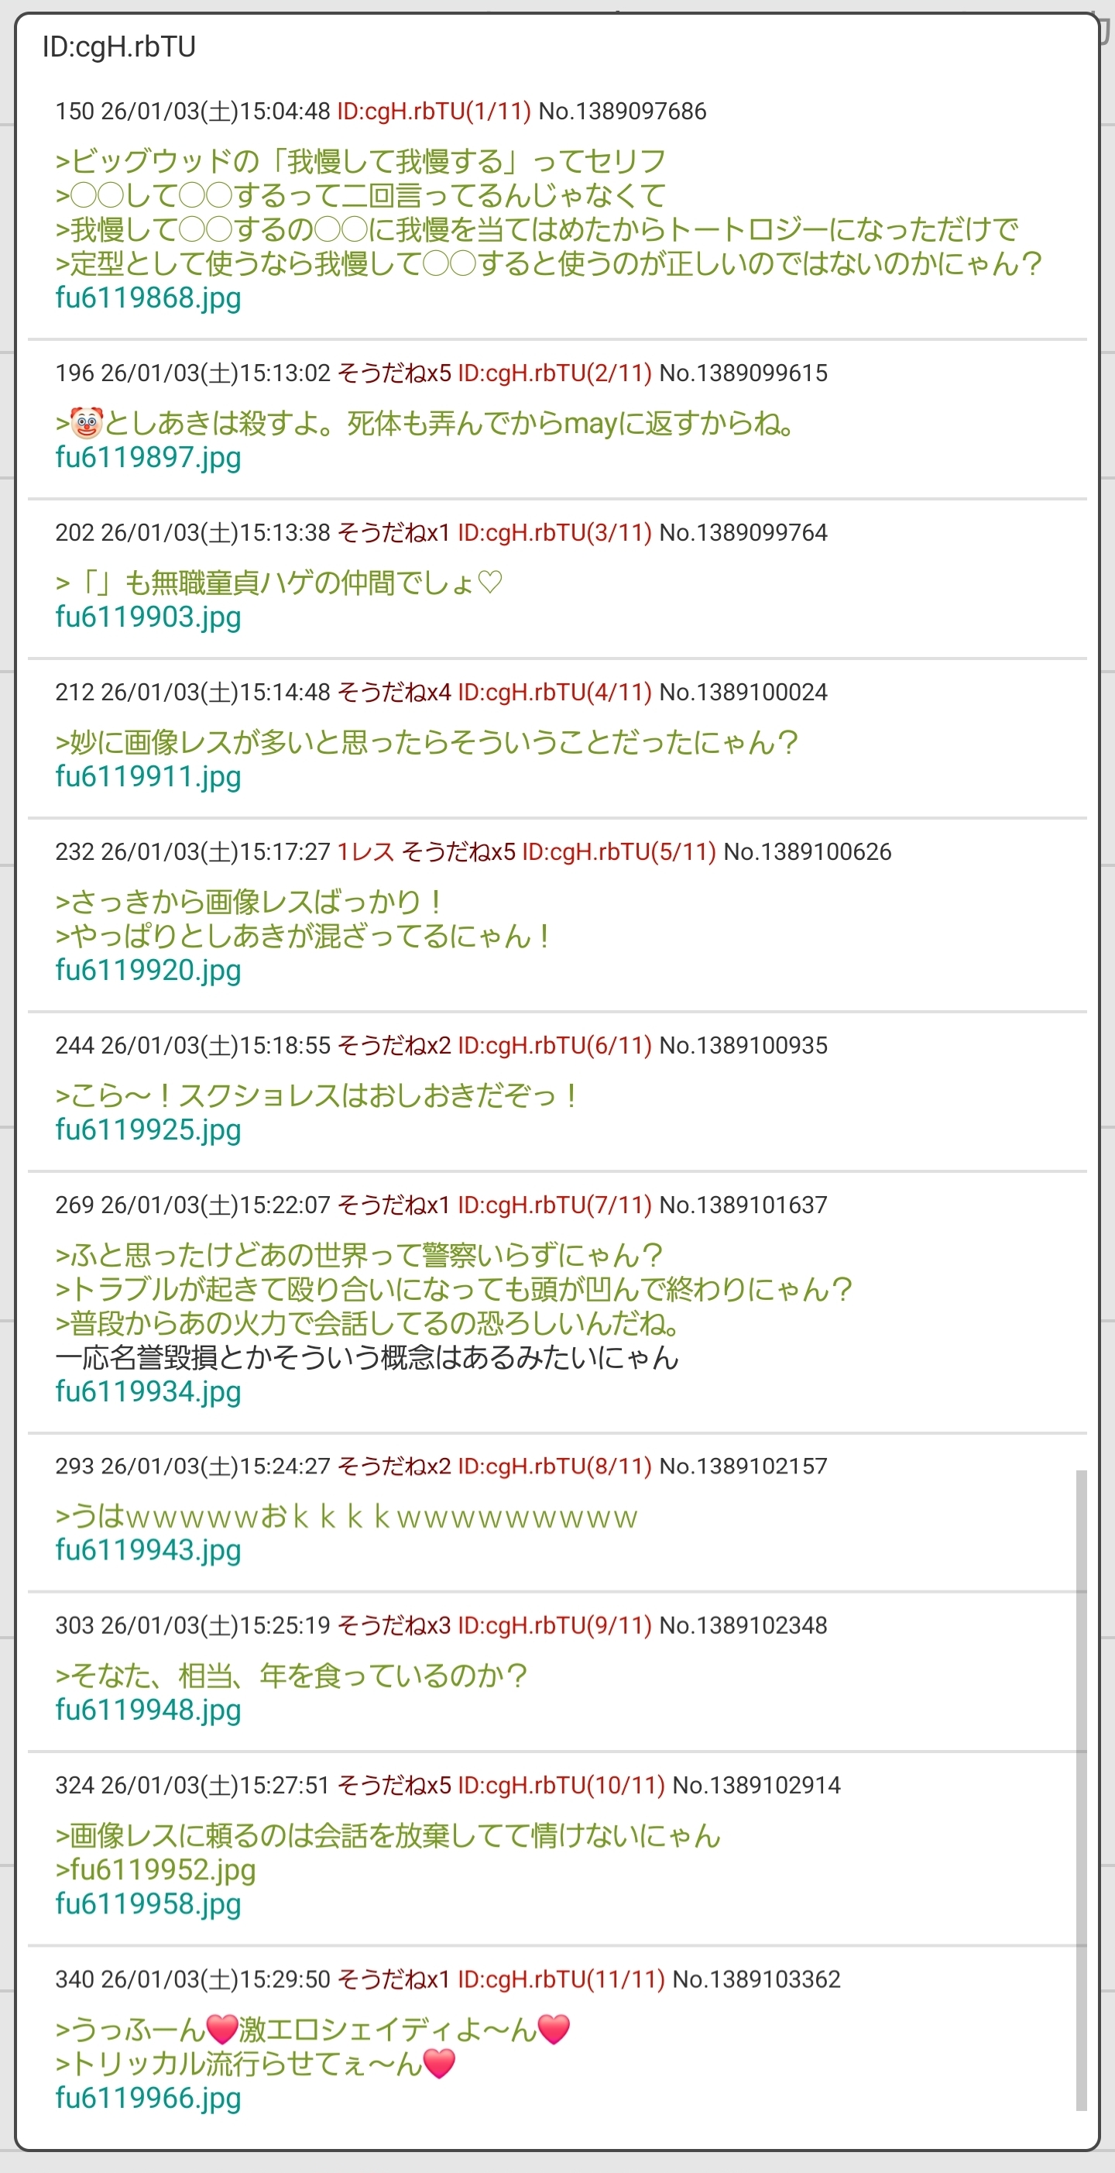Click the '1レス' reply count on post 232
Viewport: 1115px width, 2173px height.
point(365,852)
